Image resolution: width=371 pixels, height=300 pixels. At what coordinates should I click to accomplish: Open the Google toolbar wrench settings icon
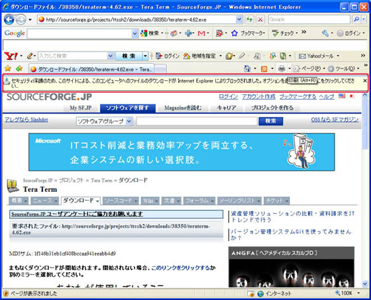pyautogui.click(x=325, y=33)
